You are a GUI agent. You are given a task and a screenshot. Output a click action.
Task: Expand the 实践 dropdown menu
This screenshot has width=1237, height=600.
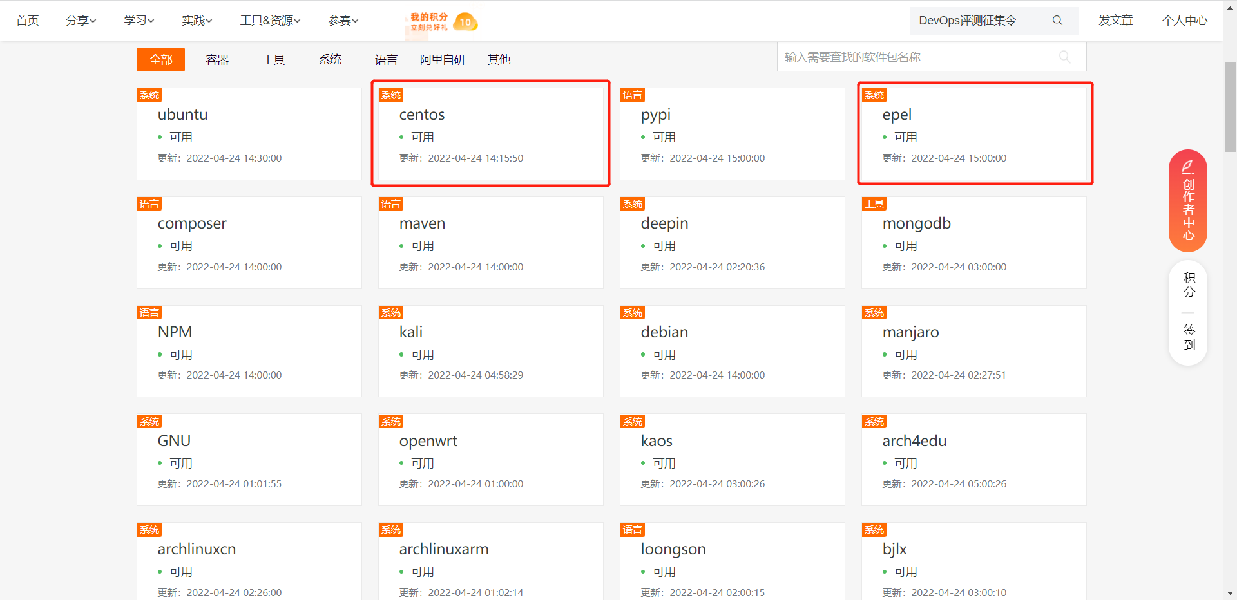197,21
